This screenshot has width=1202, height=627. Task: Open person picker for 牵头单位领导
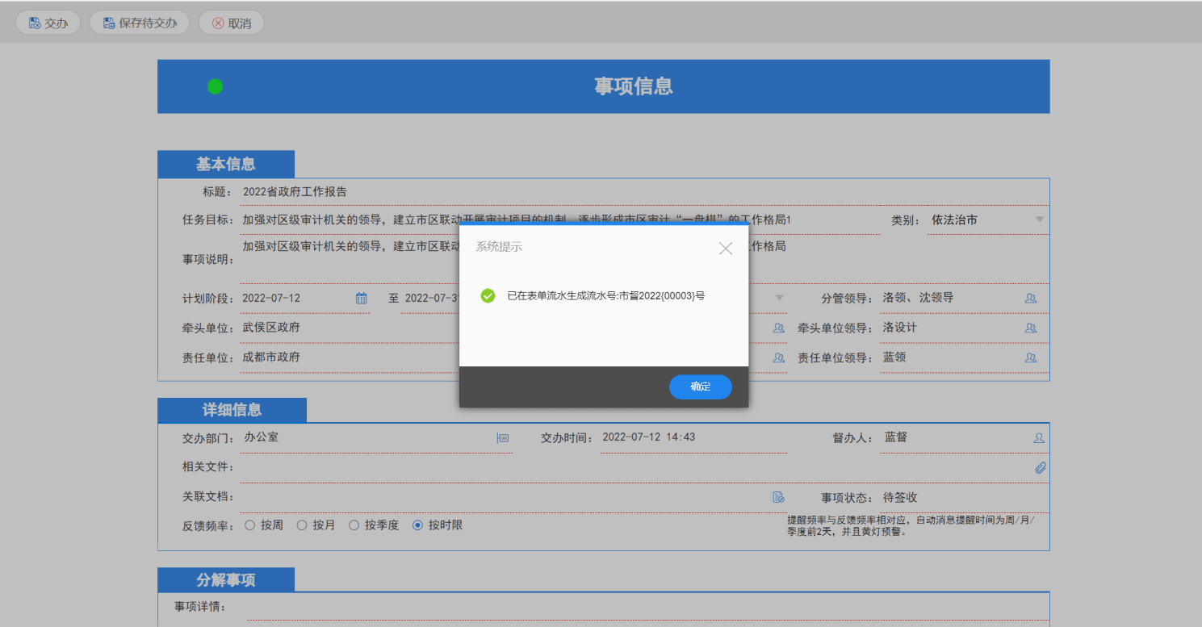click(1031, 328)
